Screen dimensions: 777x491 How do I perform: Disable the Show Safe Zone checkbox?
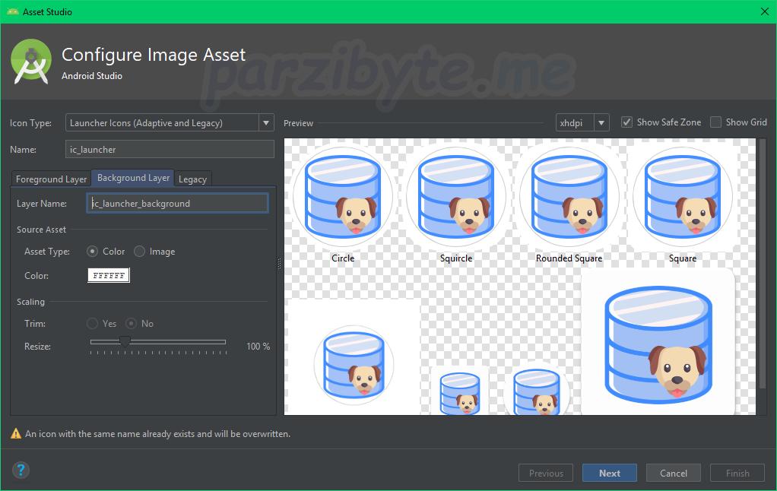tap(627, 122)
